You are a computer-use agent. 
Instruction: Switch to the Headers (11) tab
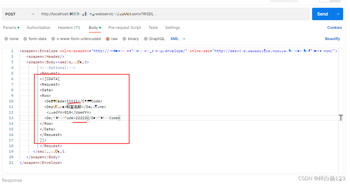tap(69, 28)
